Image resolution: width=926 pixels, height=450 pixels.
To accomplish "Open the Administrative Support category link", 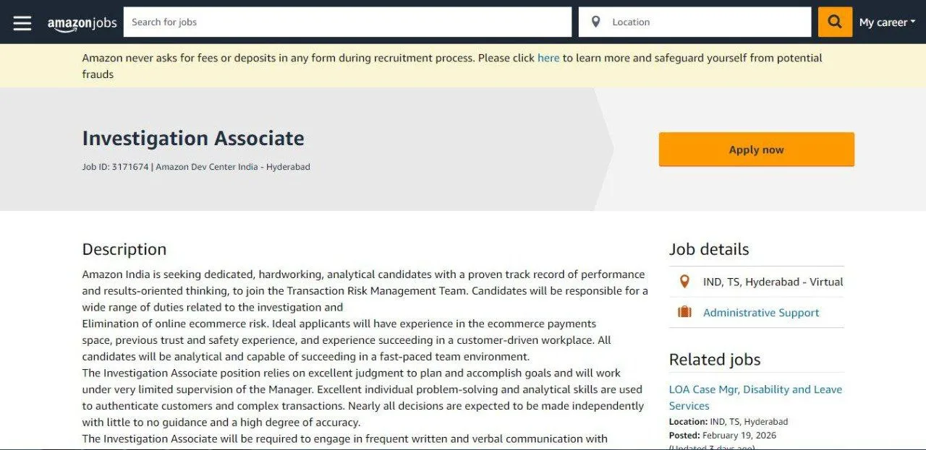I will click(x=761, y=313).
